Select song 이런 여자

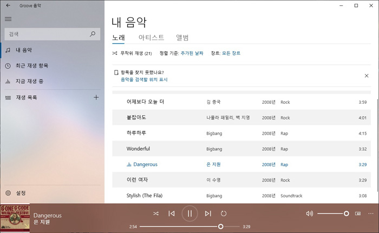point(137,180)
